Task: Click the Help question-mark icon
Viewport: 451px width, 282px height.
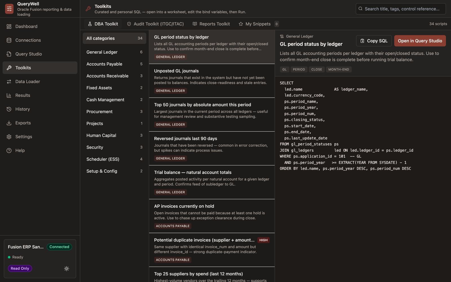Action: coord(9,151)
